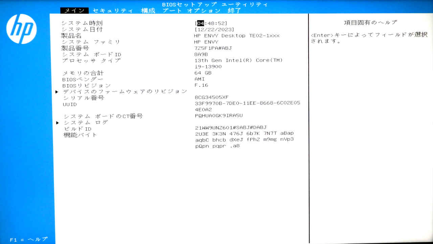The height and width of the screenshot is (244, 433).
Task: Click the BIOSリビジョン value F.16
Action: [201, 85]
